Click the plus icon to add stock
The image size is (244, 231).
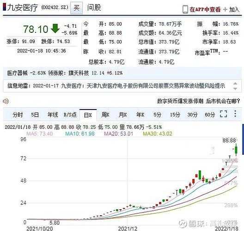225,9
